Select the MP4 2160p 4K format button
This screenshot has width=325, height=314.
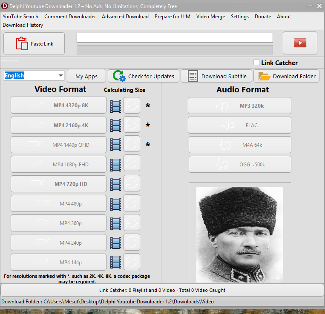click(x=58, y=125)
